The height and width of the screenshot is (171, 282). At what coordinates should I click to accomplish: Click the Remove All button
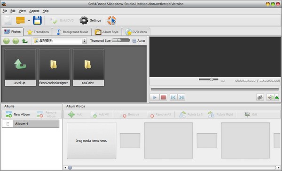pos(160,114)
